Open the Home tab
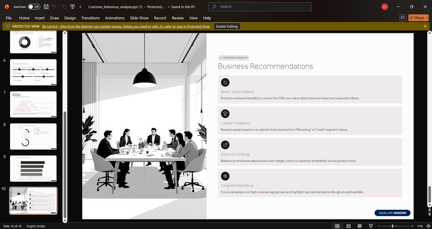This screenshot has height=229, width=432. point(24,18)
